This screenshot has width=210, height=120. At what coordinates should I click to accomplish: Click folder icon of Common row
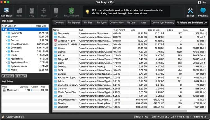(55, 88)
